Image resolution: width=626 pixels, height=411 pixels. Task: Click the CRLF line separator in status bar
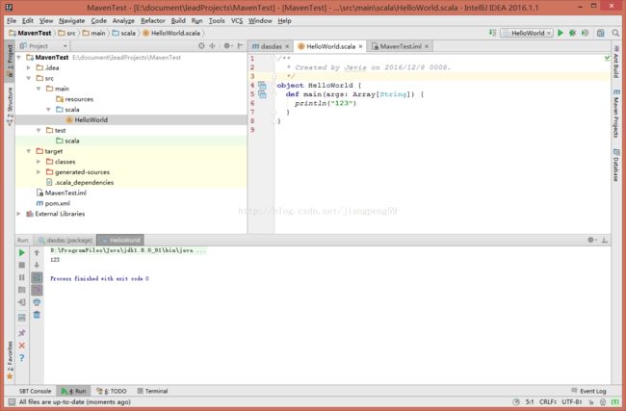pyautogui.click(x=548, y=401)
